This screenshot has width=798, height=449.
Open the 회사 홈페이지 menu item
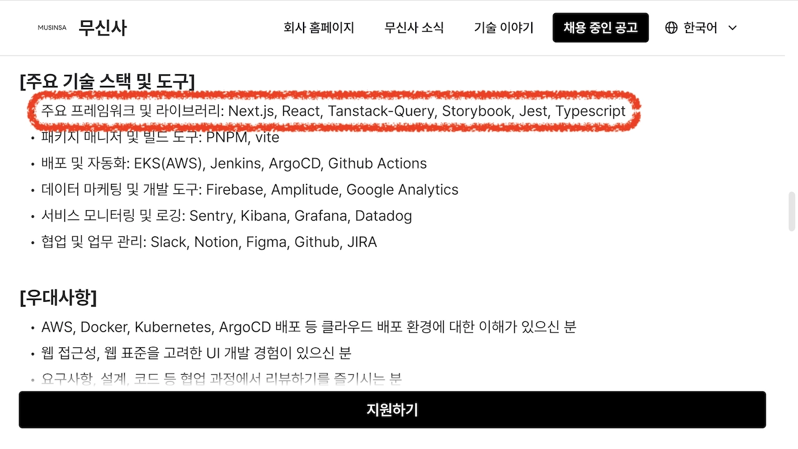click(319, 27)
